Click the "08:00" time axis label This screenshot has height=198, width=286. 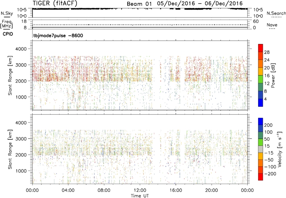[104, 190]
